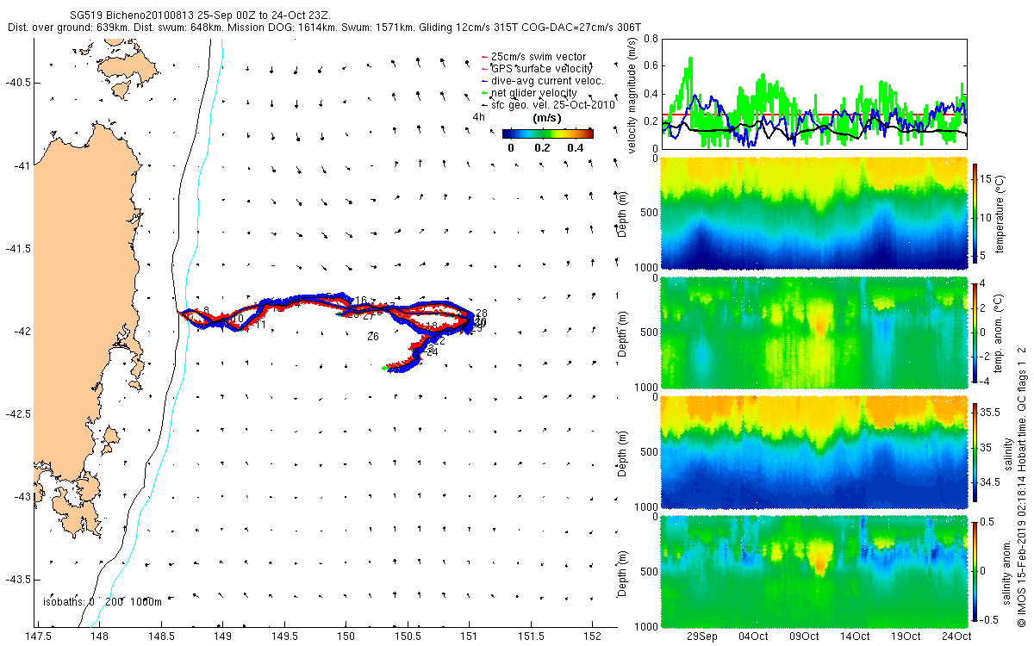
Task: Click the '15' tick on the temperature colorbar
Action: click(987, 181)
